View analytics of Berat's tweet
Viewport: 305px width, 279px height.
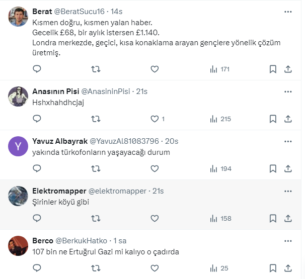(219, 69)
